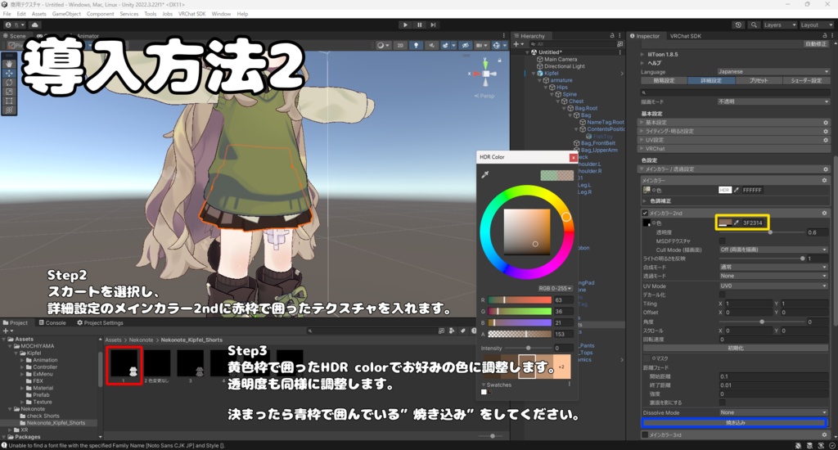Select the Hand view tool
The width and height of the screenshot is (838, 450).
tap(9, 63)
